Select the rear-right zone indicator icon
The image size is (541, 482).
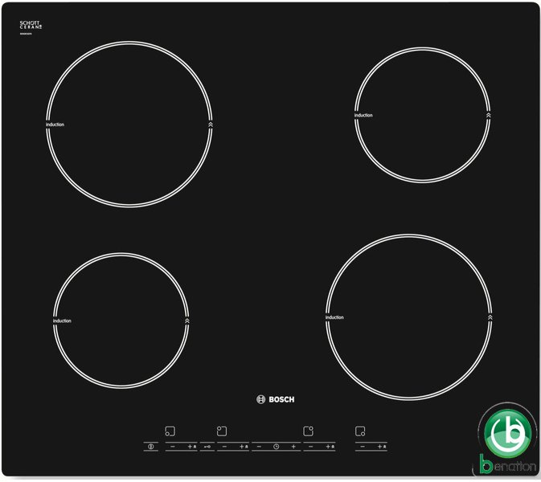(x=308, y=431)
